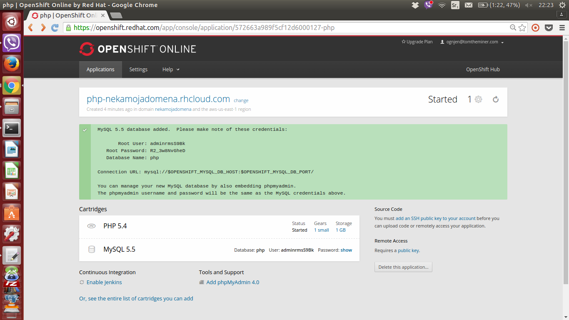The height and width of the screenshot is (320, 569).
Task: Restart application with circular arrow icon
Action: [x=496, y=99]
